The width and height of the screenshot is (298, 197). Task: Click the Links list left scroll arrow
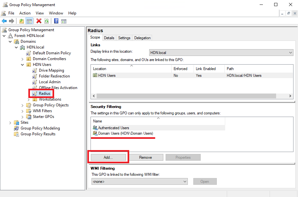(x=94, y=96)
